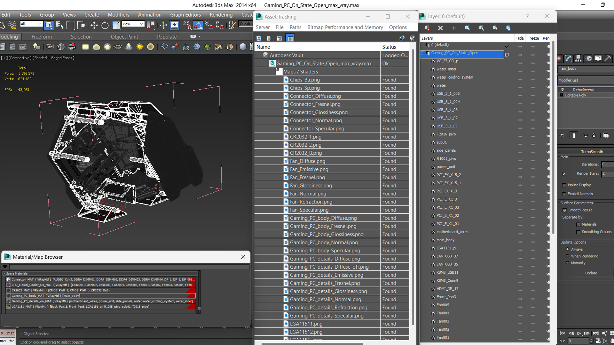The height and width of the screenshot is (345, 614).
Task: Enable Explicit Normals checkbox
Action: tap(564, 194)
